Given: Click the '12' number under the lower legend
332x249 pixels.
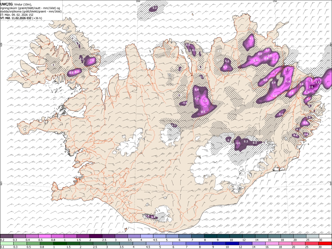Looking at the screenshot, I should pyautogui.click(x=240, y=247).
